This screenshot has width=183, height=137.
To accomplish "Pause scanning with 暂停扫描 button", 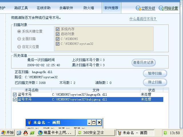I will point(155,73).
